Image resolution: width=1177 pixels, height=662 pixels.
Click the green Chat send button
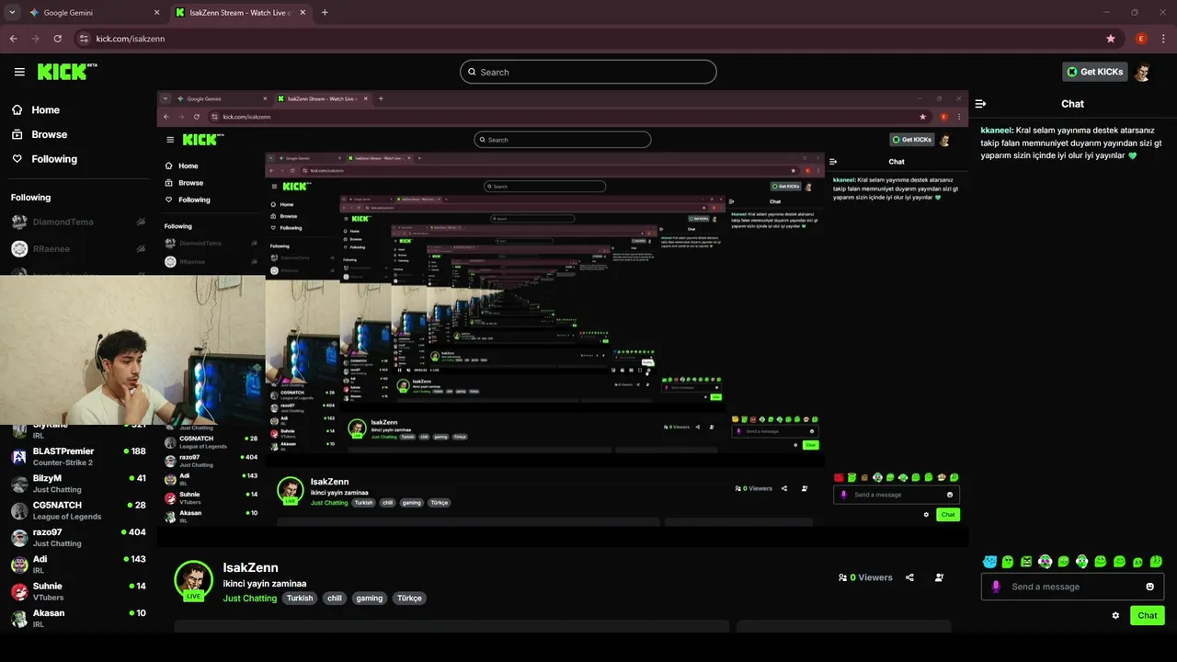pyautogui.click(x=1148, y=615)
